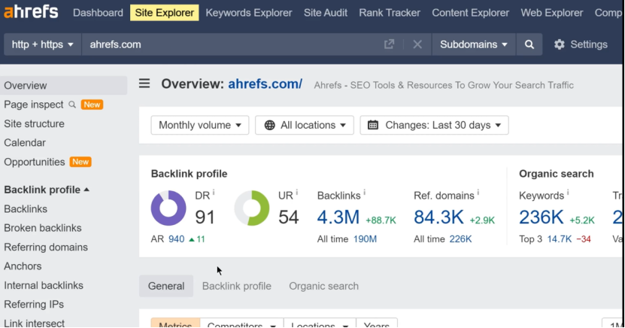Click the Keywords info icon

pyautogui.click(x=568, y=193)
